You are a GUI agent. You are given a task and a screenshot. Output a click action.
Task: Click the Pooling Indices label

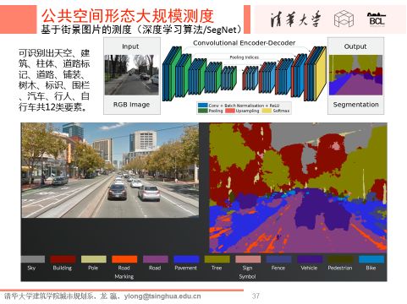click(x=245, y=57)
